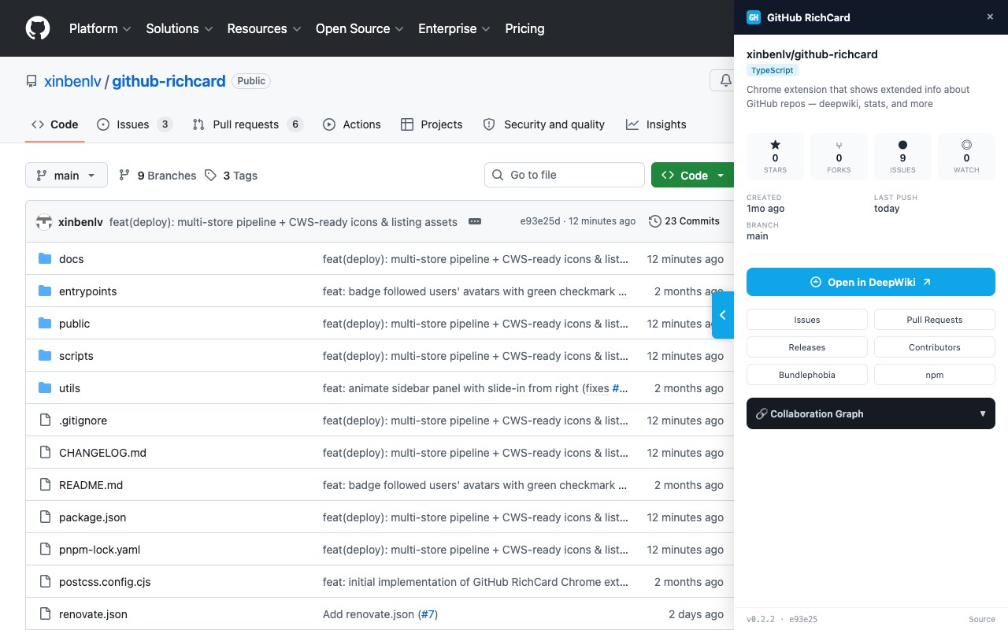Image resolution: width=1008 pixels, height=630 pixels.
Task: Click the entrypoints folder icon
Action: tap(45, 291)
